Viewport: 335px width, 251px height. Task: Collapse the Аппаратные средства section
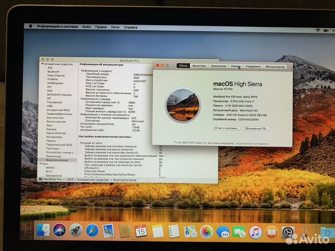[x=42, y=64]
